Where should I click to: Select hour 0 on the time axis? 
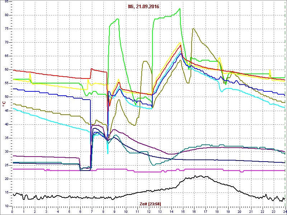coord(13,211)
